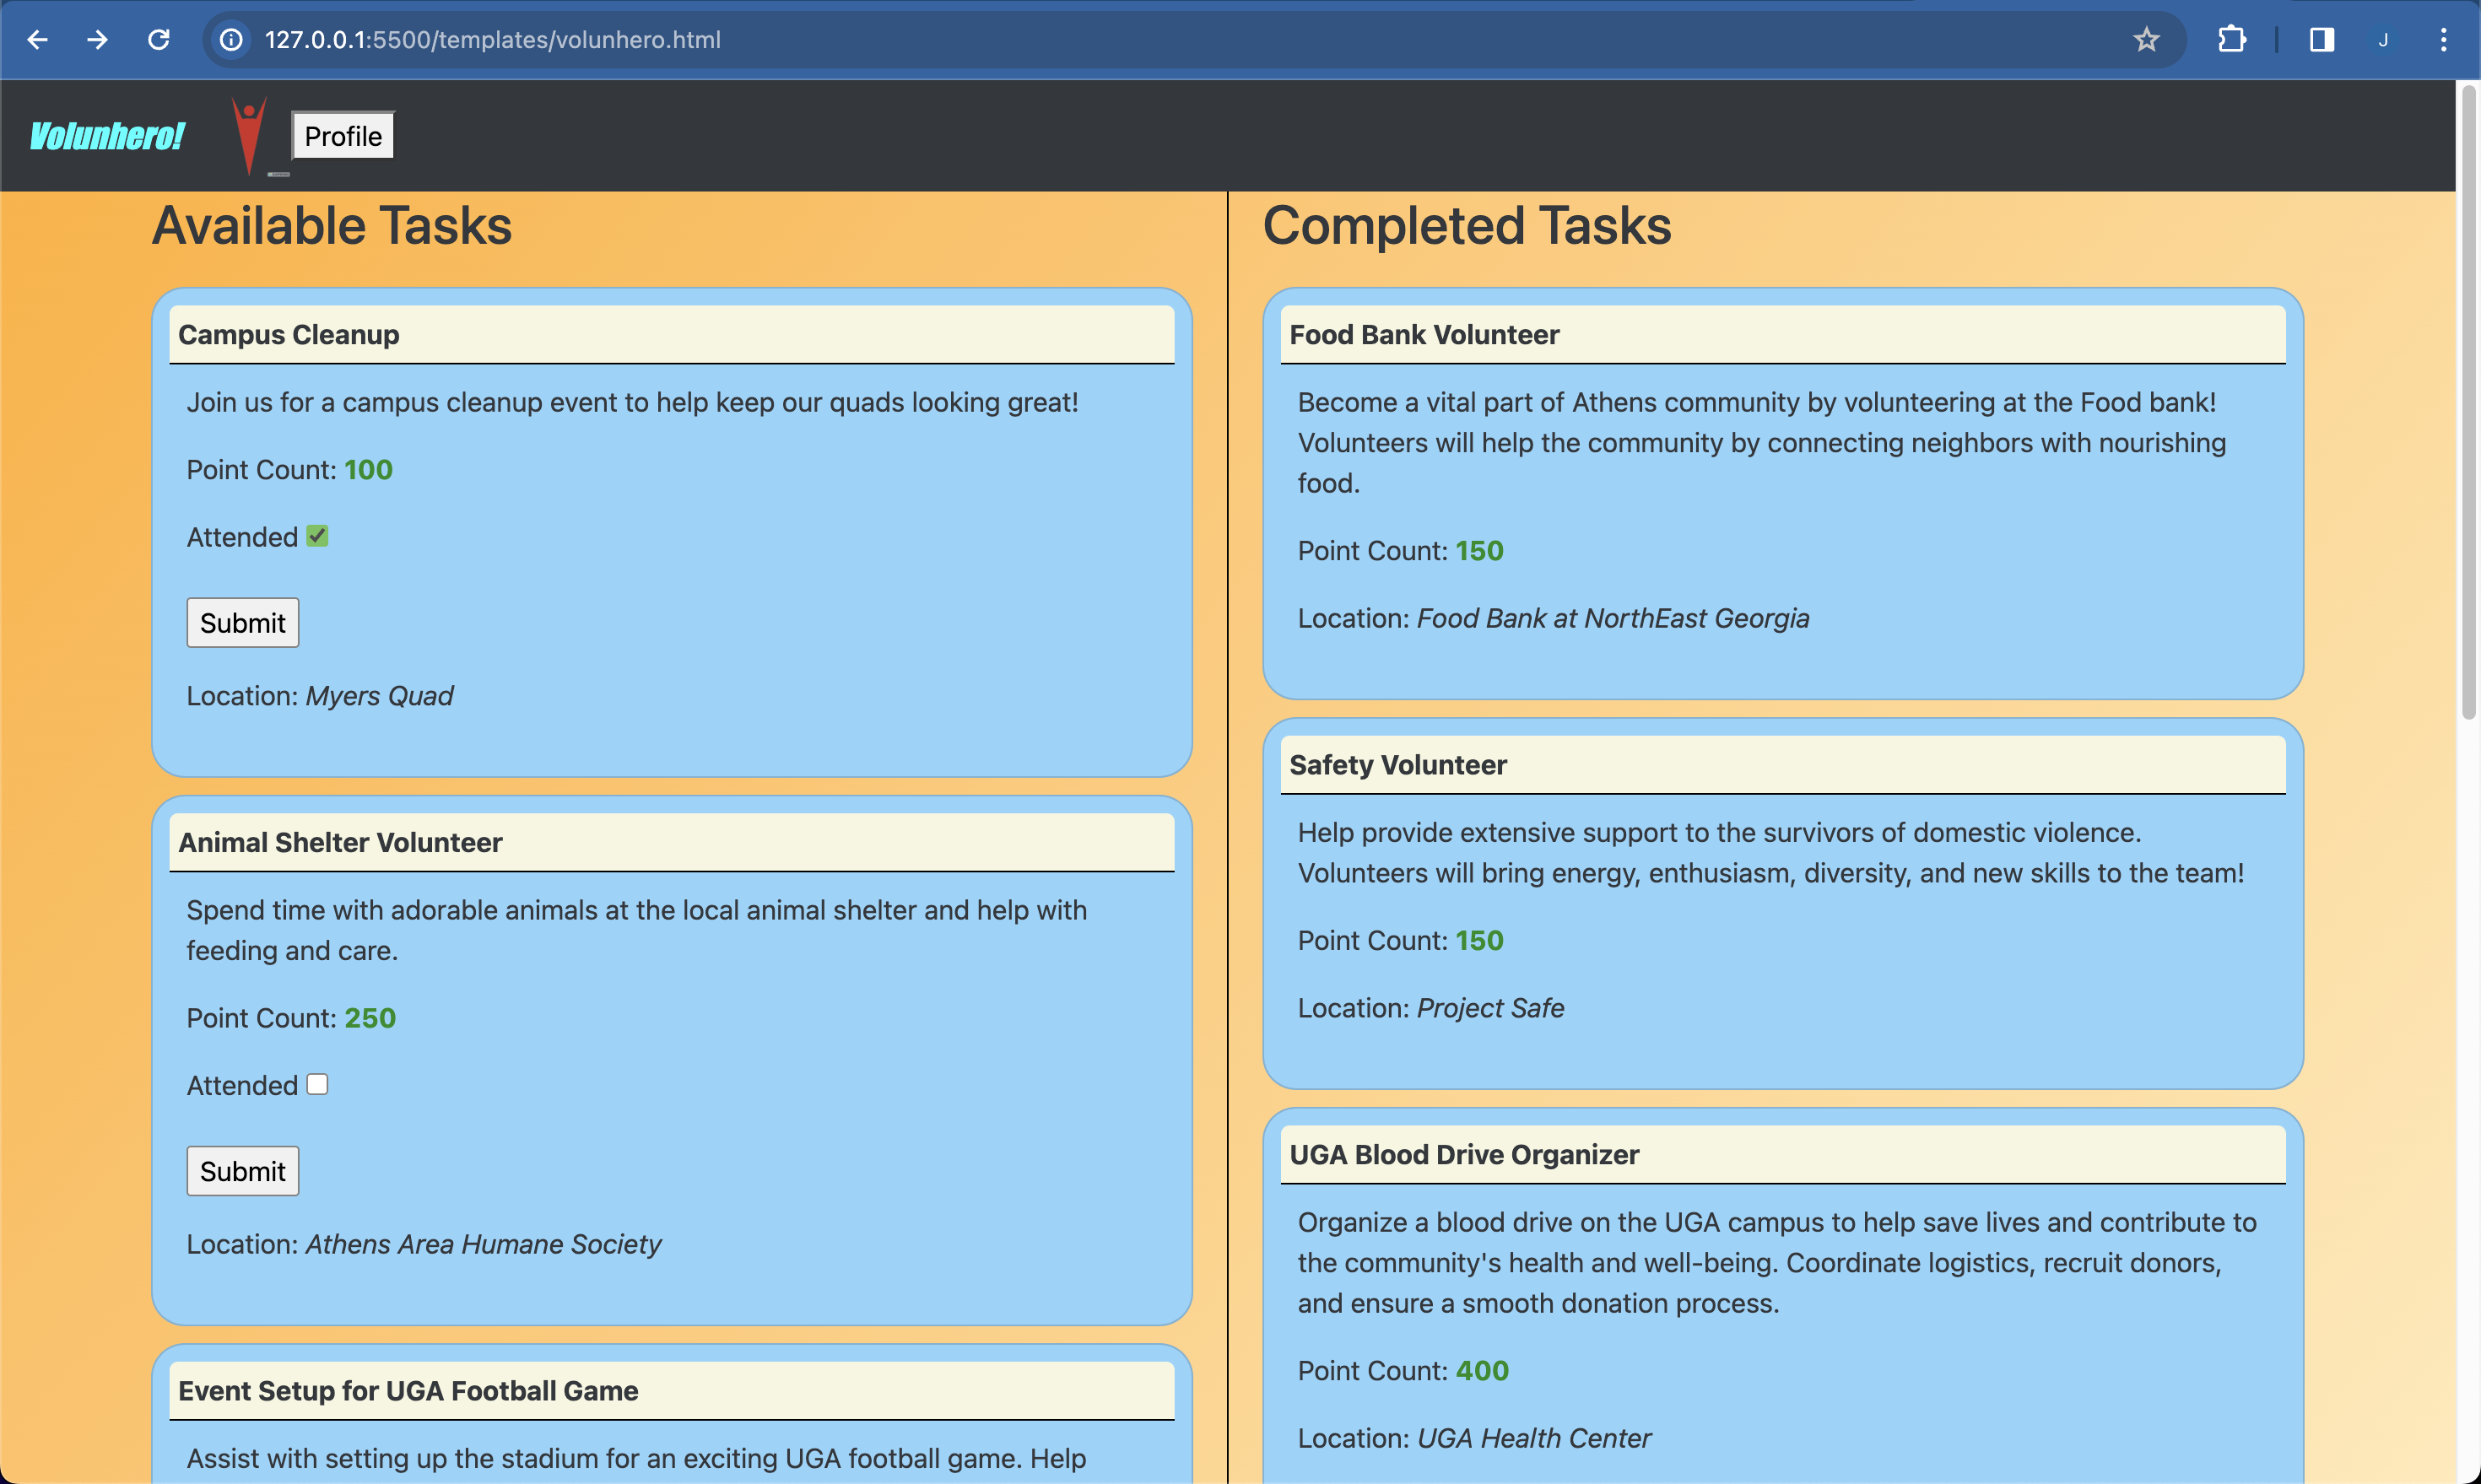This screenshot has width=2481, height=1484.
Task: Submit the Campus Cleanup task
Action: pyautogui.click(x=242, y=623)
